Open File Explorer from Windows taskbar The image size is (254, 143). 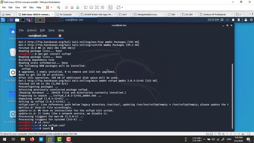[x=23, y=139]
